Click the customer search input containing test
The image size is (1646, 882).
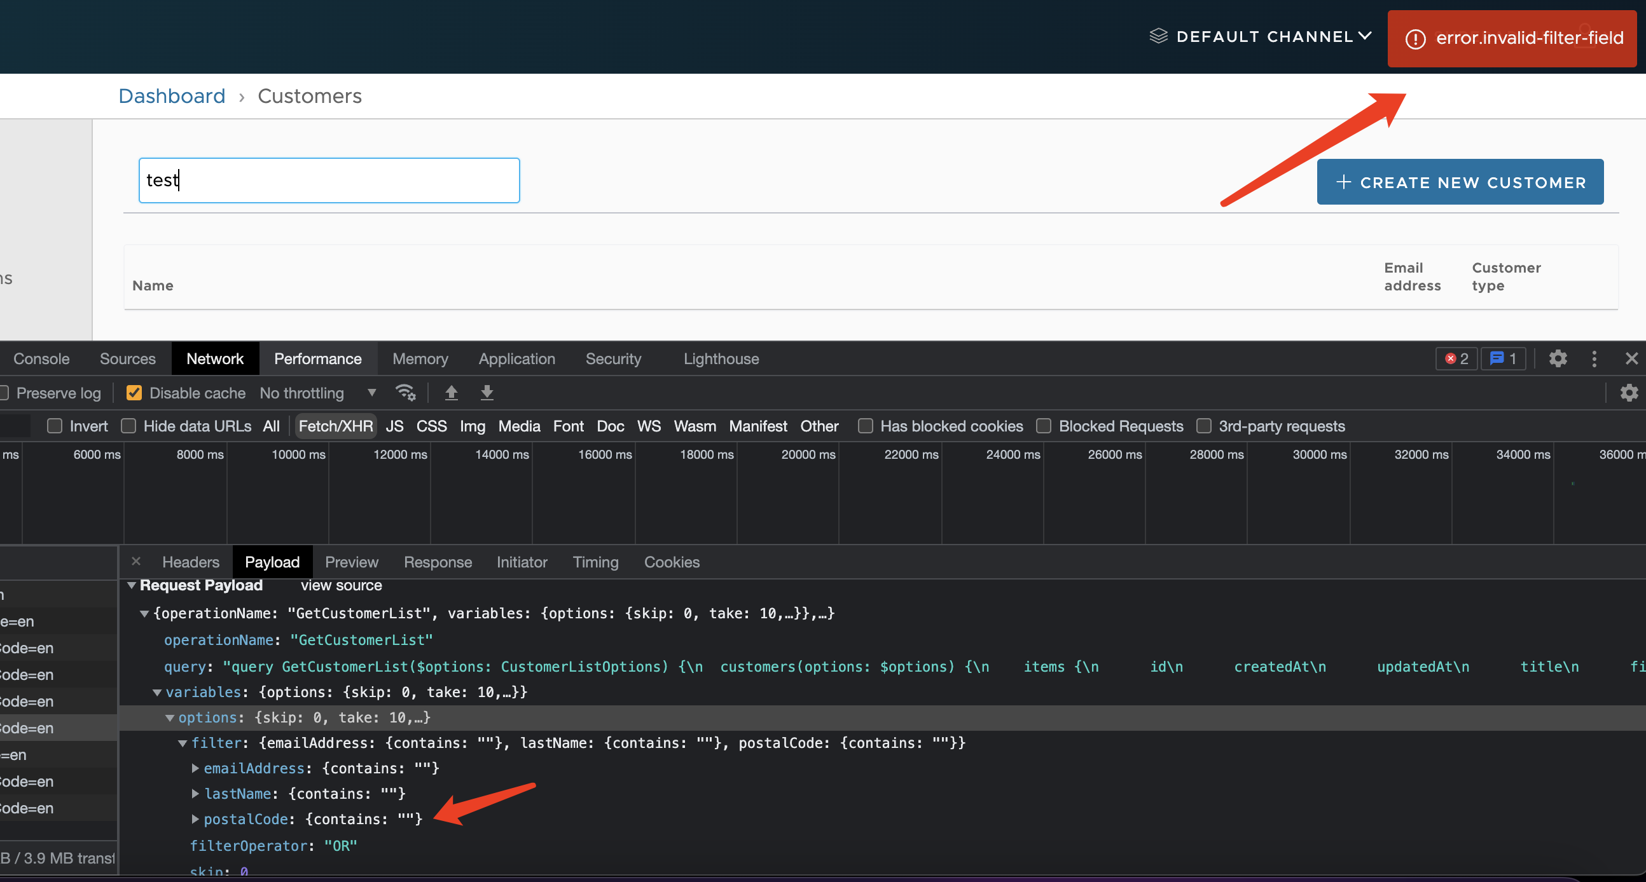pos(328,180)
